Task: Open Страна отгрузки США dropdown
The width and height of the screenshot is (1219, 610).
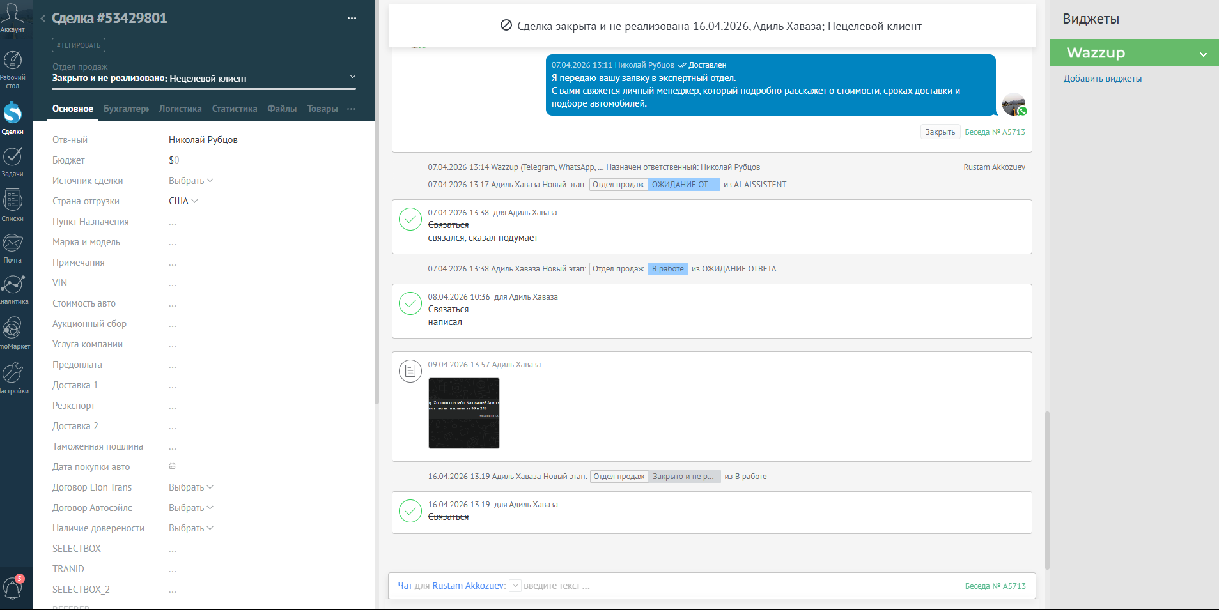Action: [183, 201]
